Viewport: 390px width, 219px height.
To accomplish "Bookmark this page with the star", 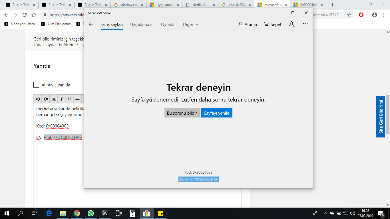I will click(x=349, y=15).
